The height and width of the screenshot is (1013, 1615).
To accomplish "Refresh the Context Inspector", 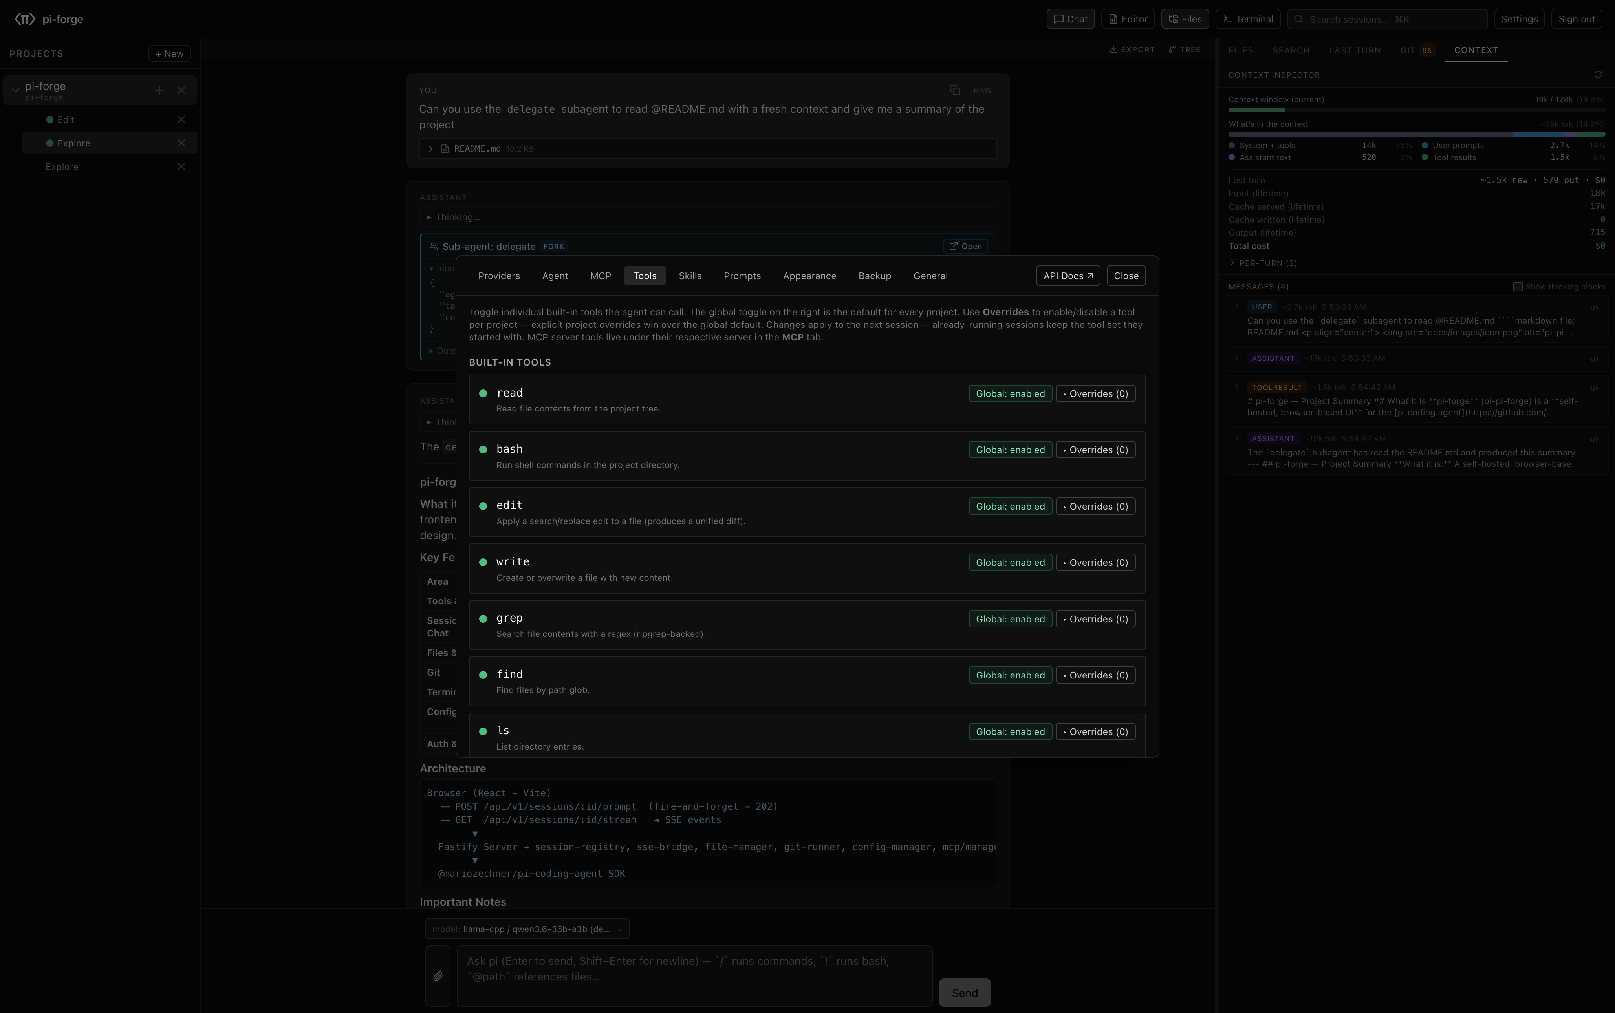I will tap(1598, 75).
